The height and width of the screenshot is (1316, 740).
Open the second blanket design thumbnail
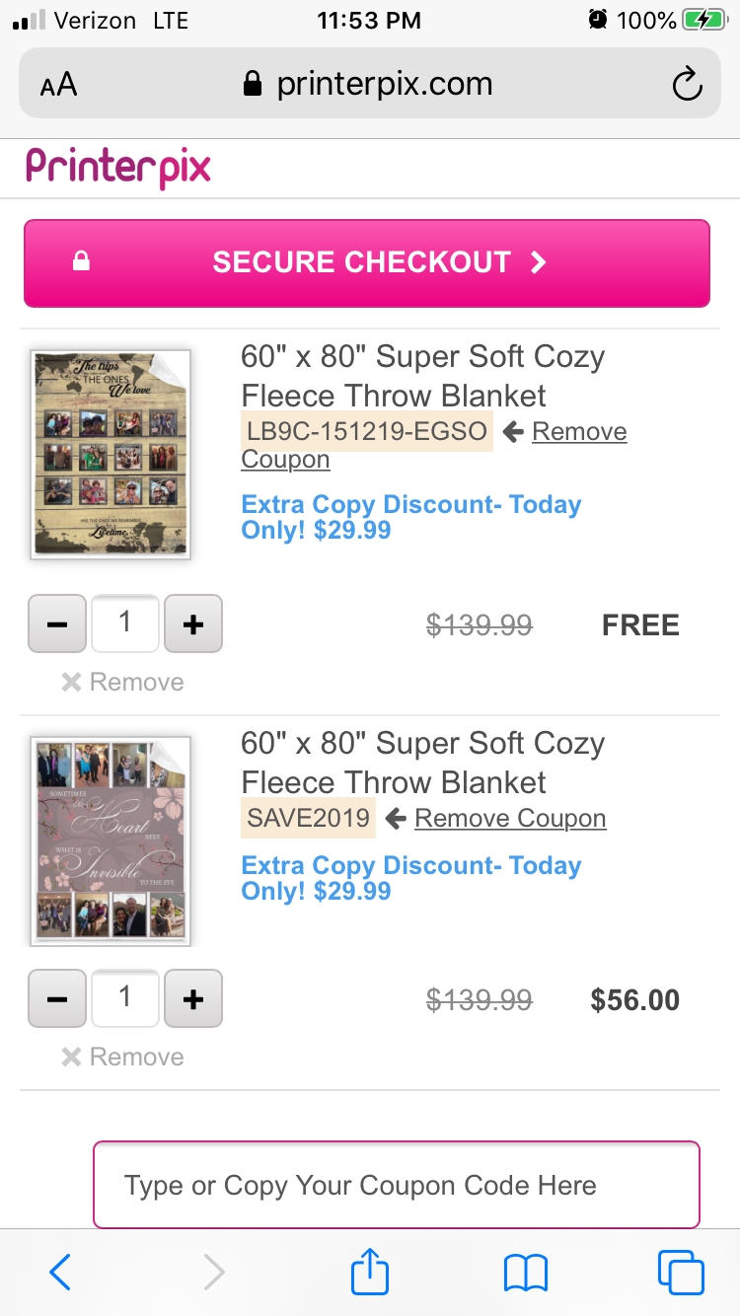tap(110, 840)
